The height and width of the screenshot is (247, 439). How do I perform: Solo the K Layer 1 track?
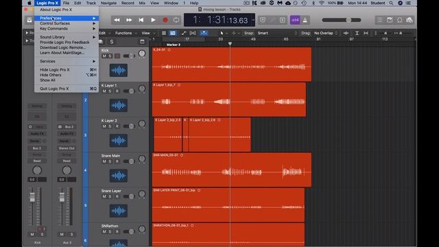[110, 91]
